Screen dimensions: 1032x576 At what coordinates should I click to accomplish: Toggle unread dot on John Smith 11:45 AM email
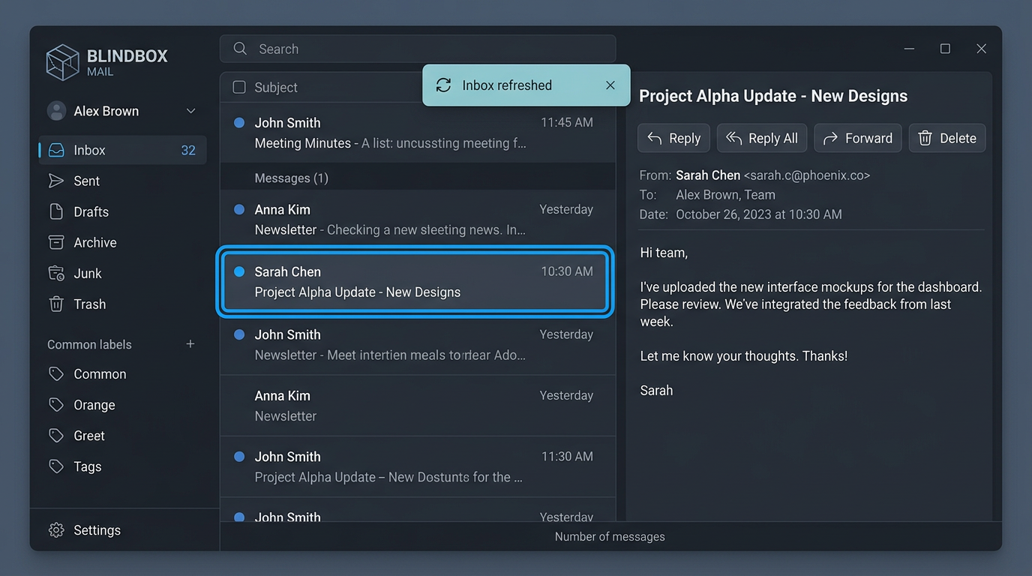point(239,123)
